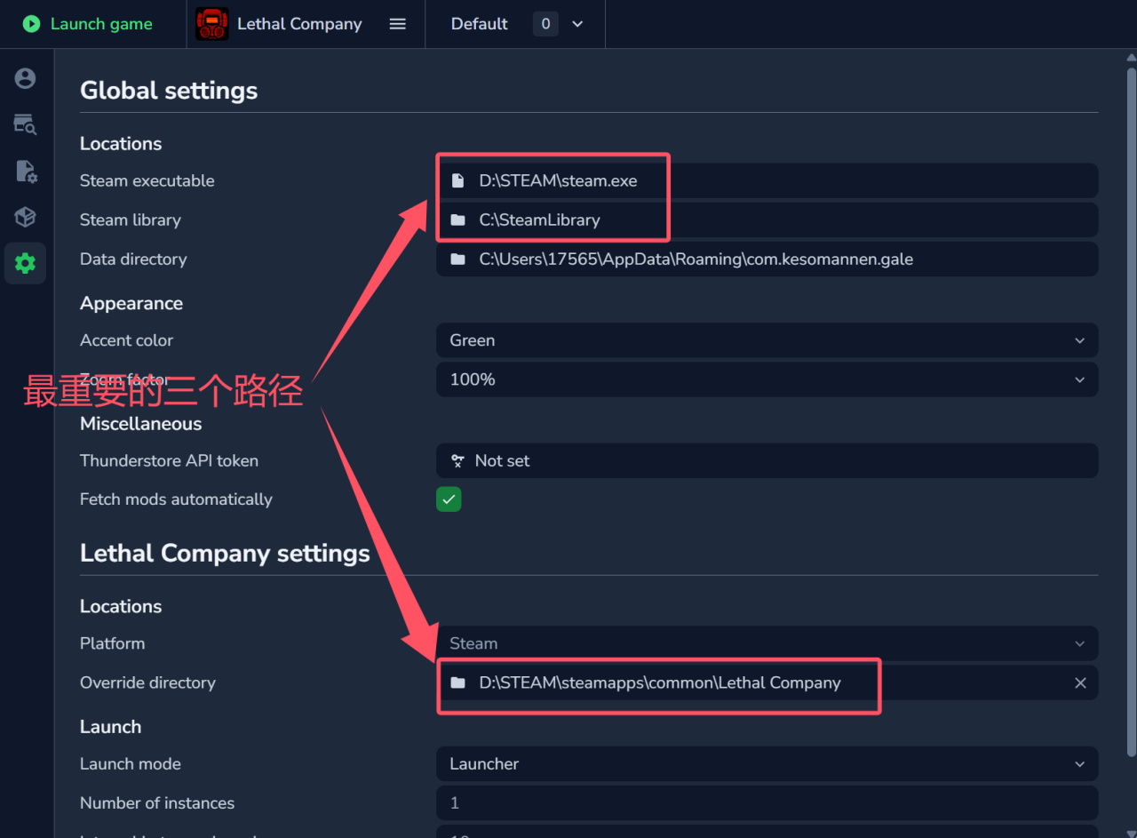
Task: Click the Data directory label
Action: pos(133,259)
